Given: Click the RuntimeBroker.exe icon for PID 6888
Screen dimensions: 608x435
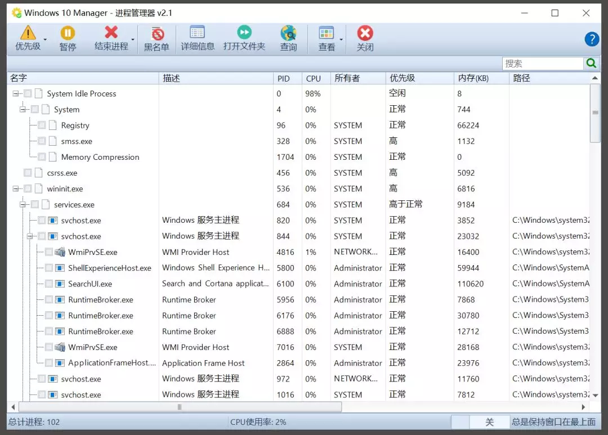Looking at the screenshot, I should coord(60,331).
